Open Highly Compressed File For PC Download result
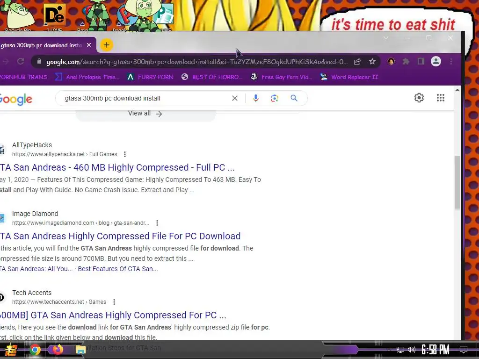This screenshot has width=479, height=359. 120,236
